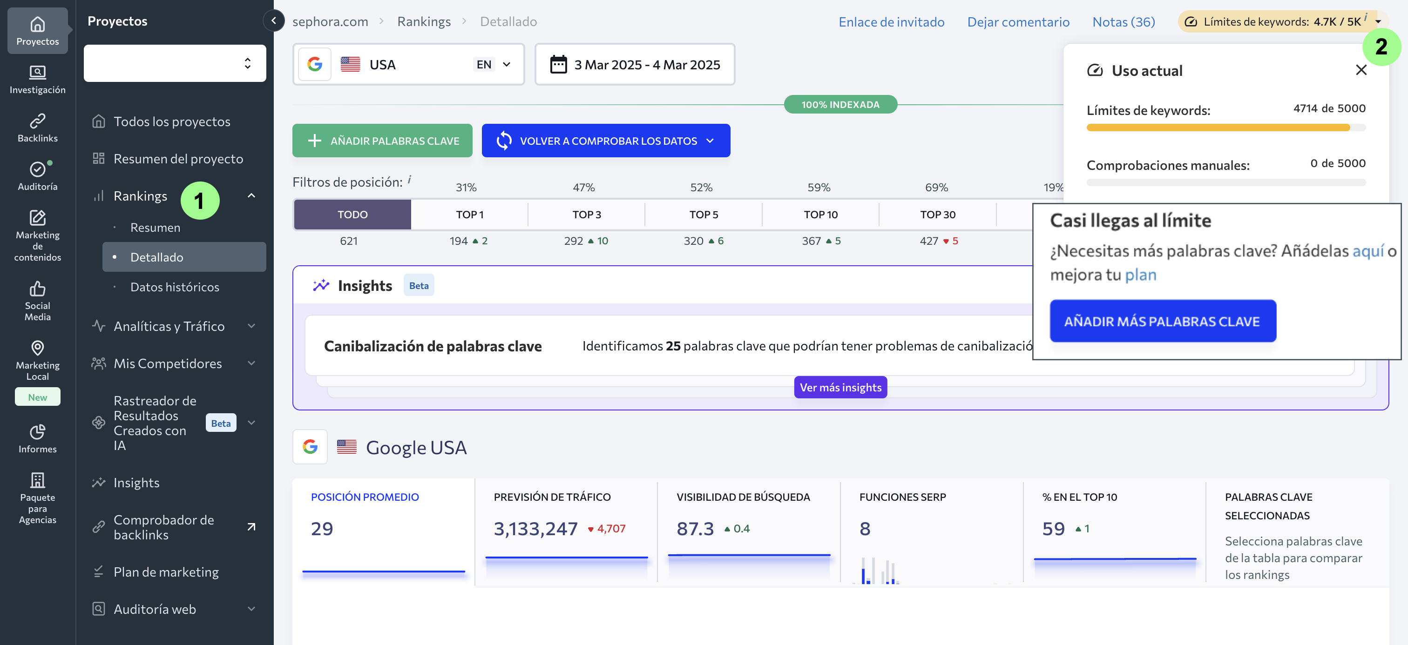Select the Previsión de tráfico metric card
Viewport: 1408px width, 645px height.
coord(566,532)
